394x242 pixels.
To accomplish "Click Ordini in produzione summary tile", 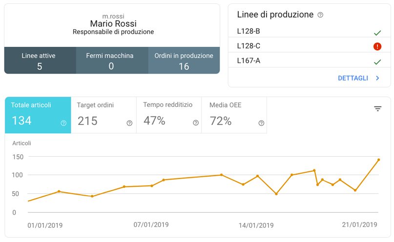I will 184,60.
